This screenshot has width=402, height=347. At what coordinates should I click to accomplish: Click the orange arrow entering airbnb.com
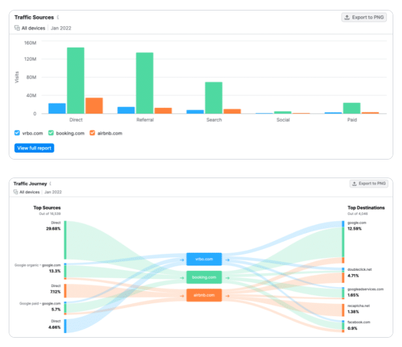click(182, 296)
